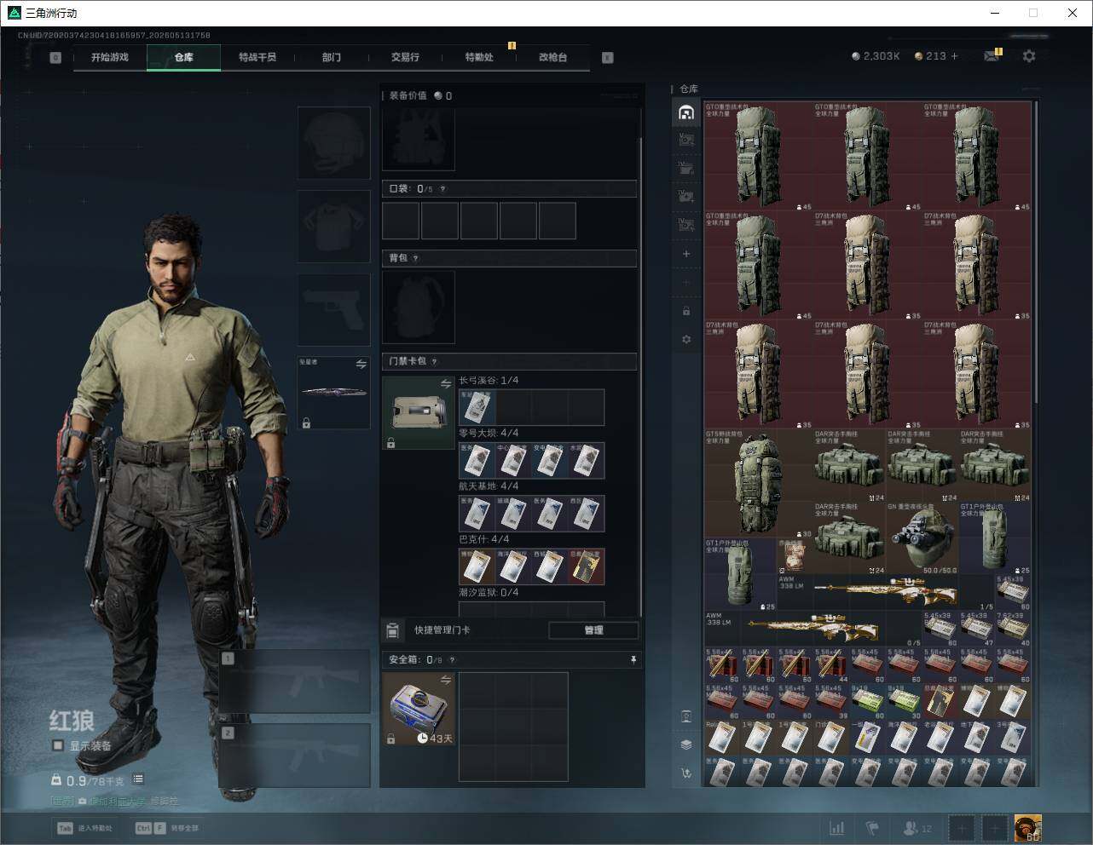
Task: Open the settings gear in top bar
Action: tap(1029, 56)
